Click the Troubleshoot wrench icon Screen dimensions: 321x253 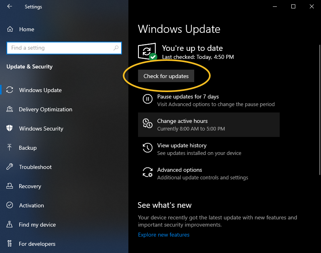pyautogui.click(x=10, y=167)
